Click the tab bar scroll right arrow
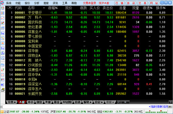Viewport: 173px width, 114px height. [170, 102]
